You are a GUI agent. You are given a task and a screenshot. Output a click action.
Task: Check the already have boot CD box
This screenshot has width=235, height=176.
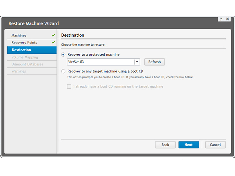(x=69, y=86)
